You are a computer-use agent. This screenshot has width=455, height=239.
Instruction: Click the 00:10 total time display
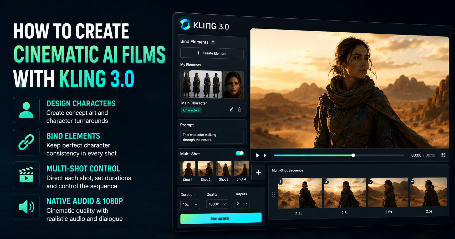click(x=430, y=155)
